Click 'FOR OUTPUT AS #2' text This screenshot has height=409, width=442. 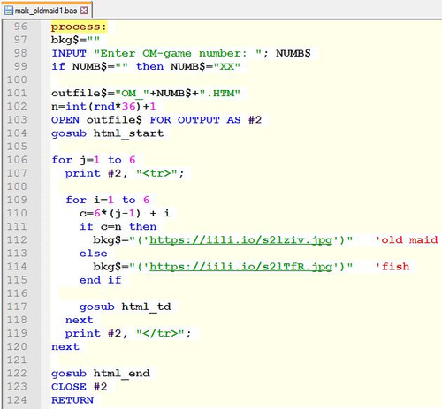pos(205,120)
